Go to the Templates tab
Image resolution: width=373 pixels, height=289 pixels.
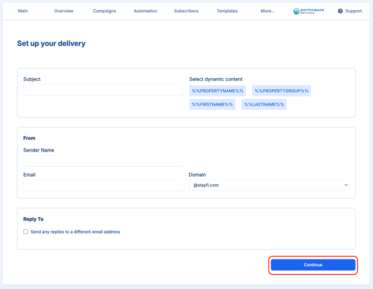227,11
